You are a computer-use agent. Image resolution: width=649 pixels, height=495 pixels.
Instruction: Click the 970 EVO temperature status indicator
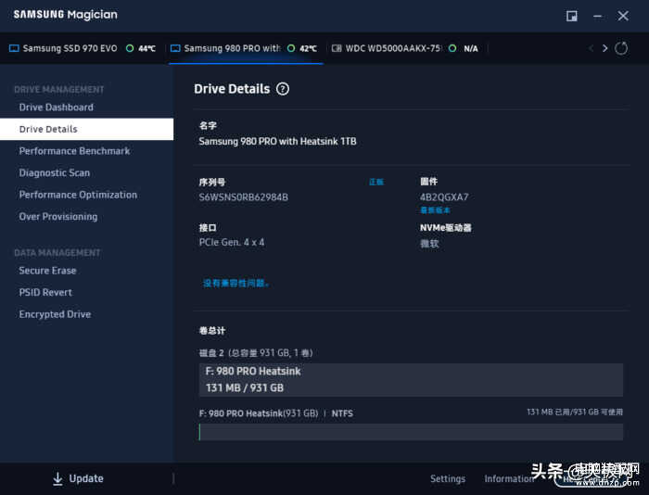click(130, 48)
